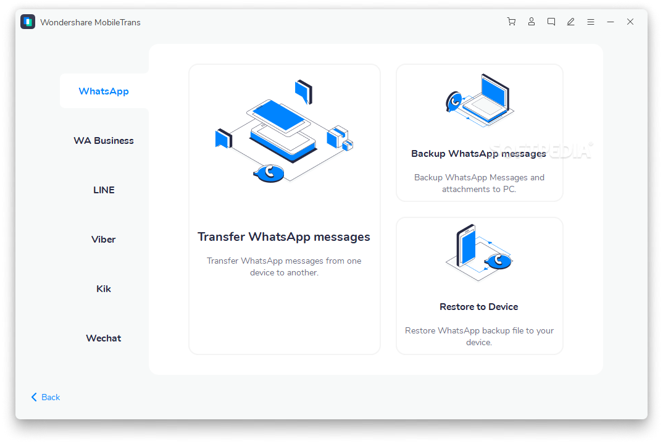Click the Backup laptop illustration
663x444 pixels.
click(x=480, y=101)
